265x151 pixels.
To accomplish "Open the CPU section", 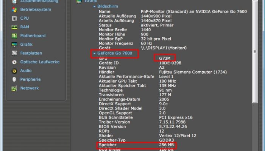I will (x=25, y=18).
